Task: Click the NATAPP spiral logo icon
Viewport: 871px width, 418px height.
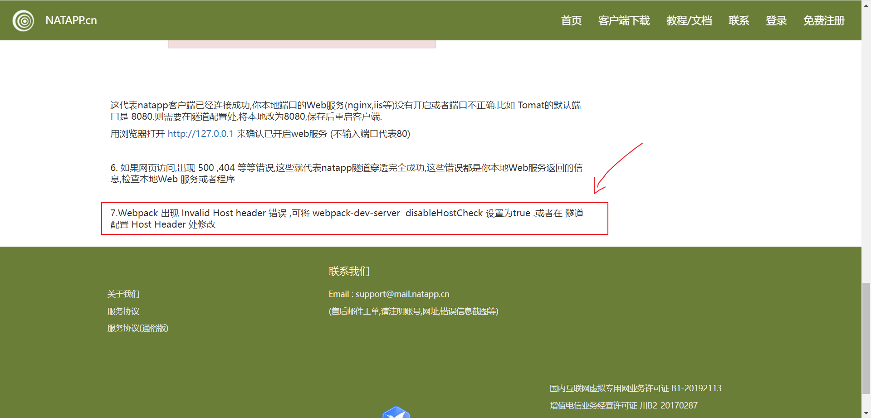Action: 23,20
